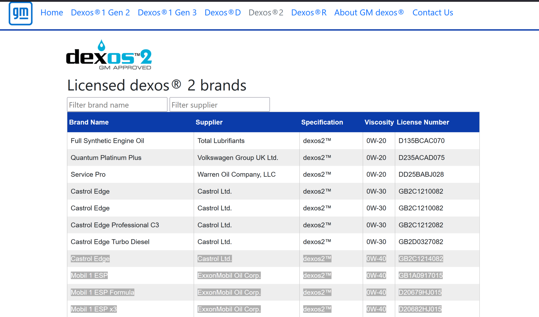The image size is (539, 317).
Task: Click the Specification column header
Action: click(x=322, y=122)
